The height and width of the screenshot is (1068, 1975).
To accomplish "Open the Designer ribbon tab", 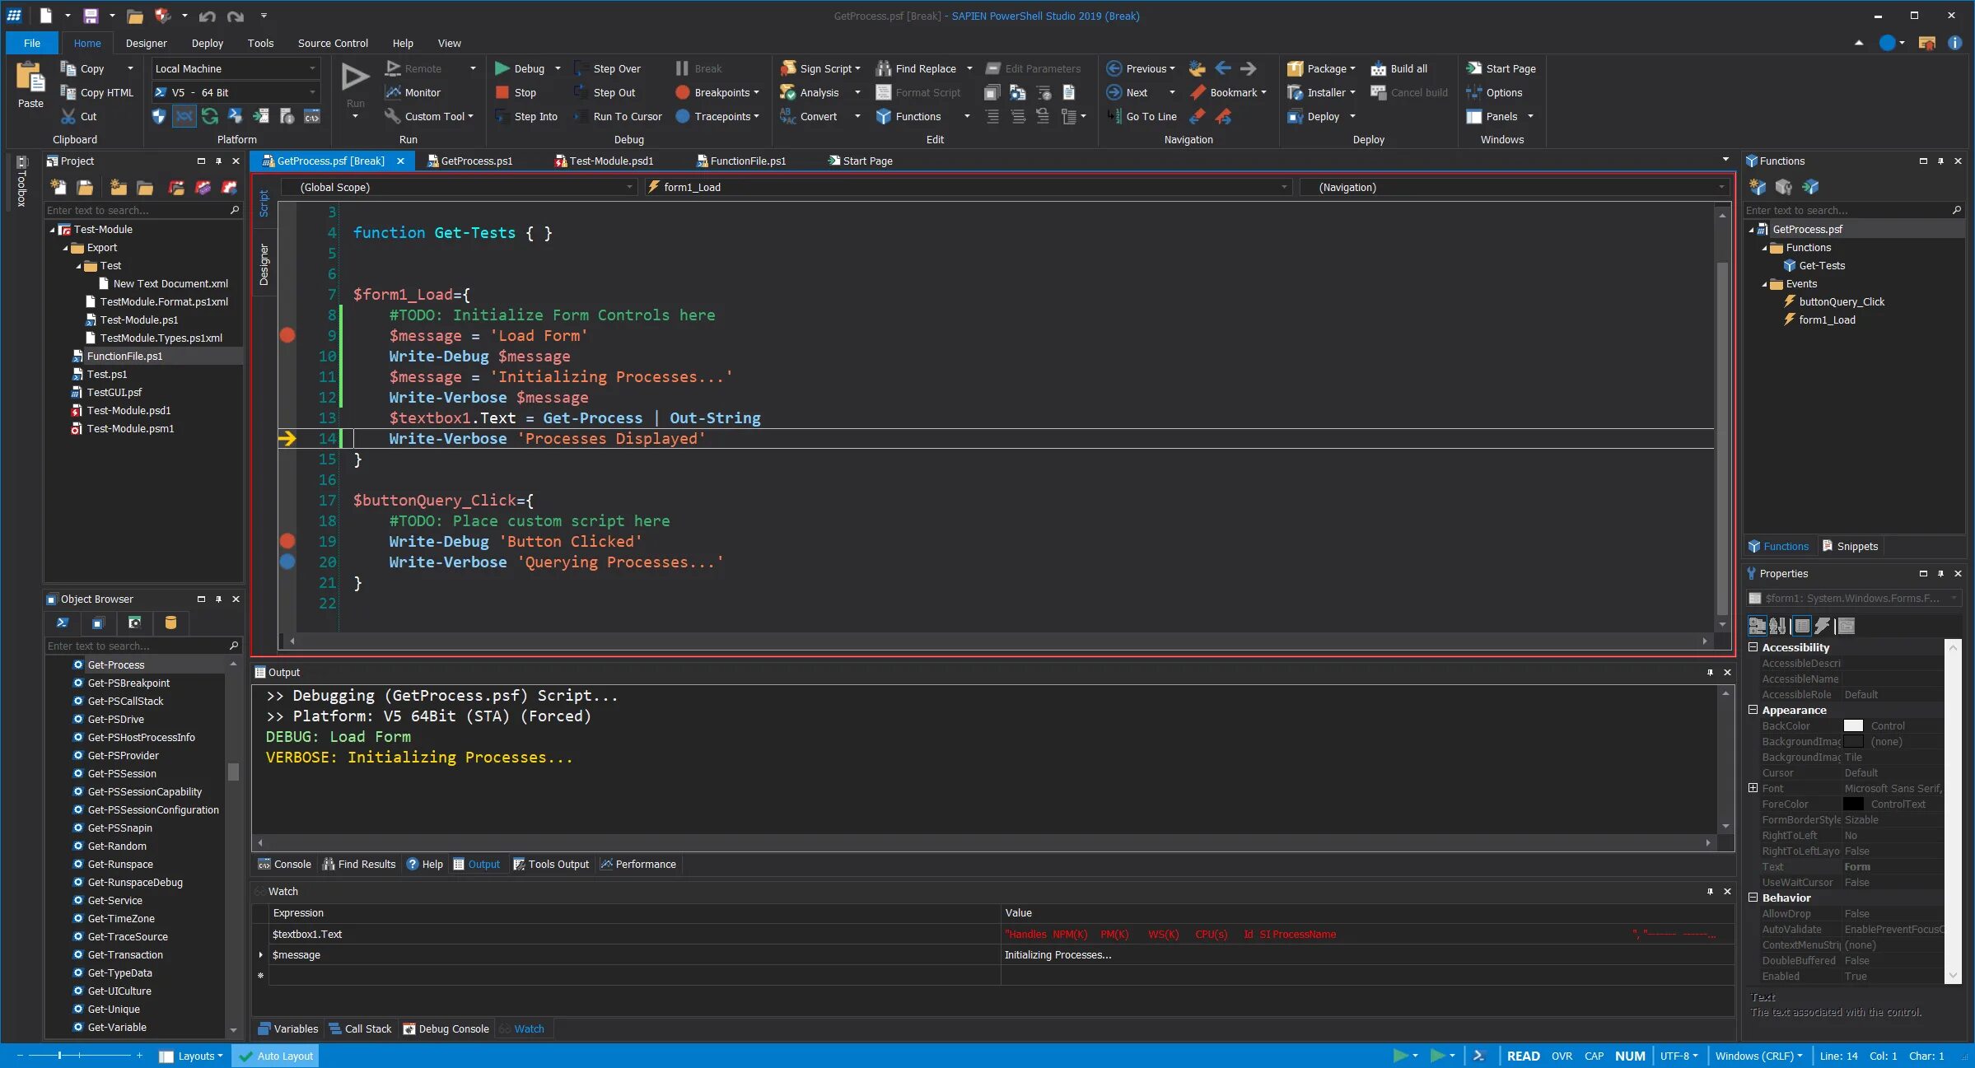I will 146,44.
